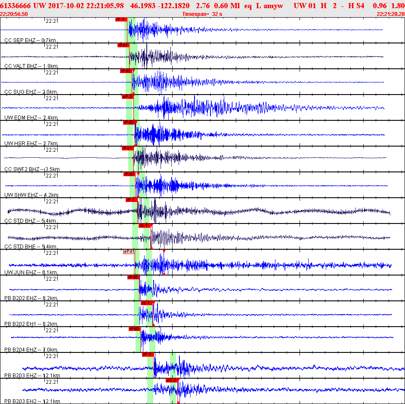
Task: Click the depth value 2.76 in header
Action: click(x=202, y=6)
